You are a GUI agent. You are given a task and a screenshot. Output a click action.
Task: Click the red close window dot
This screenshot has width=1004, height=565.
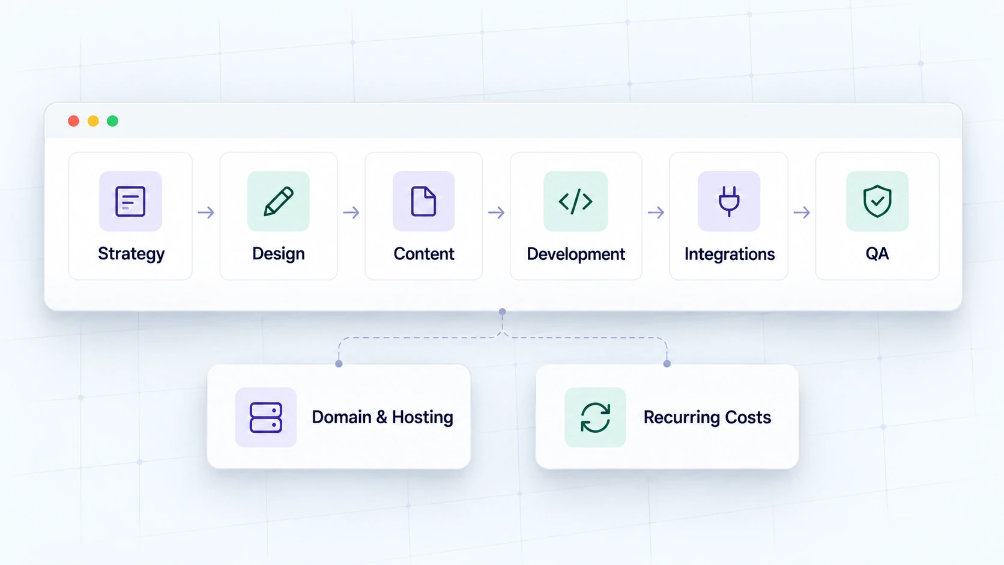74,121
